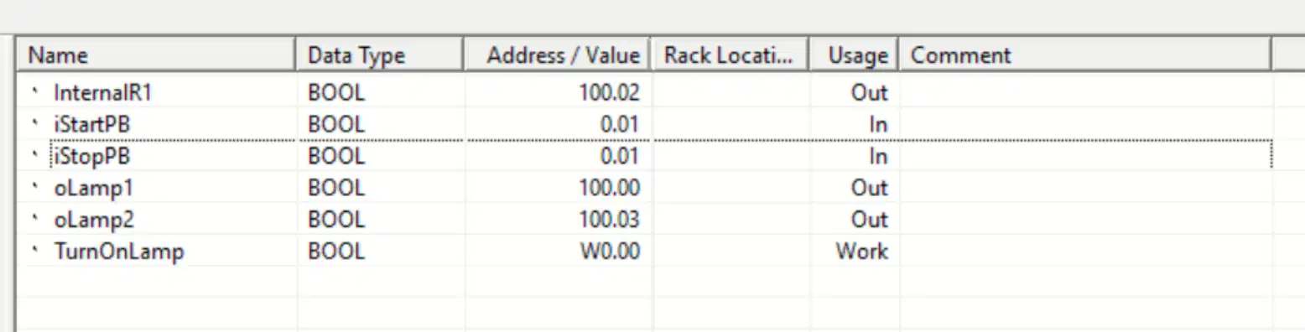The width and height of the screenshot is (1305, 332).
Task: Click the empty comment cell of iStartPB
Action: pos(1085,124)
